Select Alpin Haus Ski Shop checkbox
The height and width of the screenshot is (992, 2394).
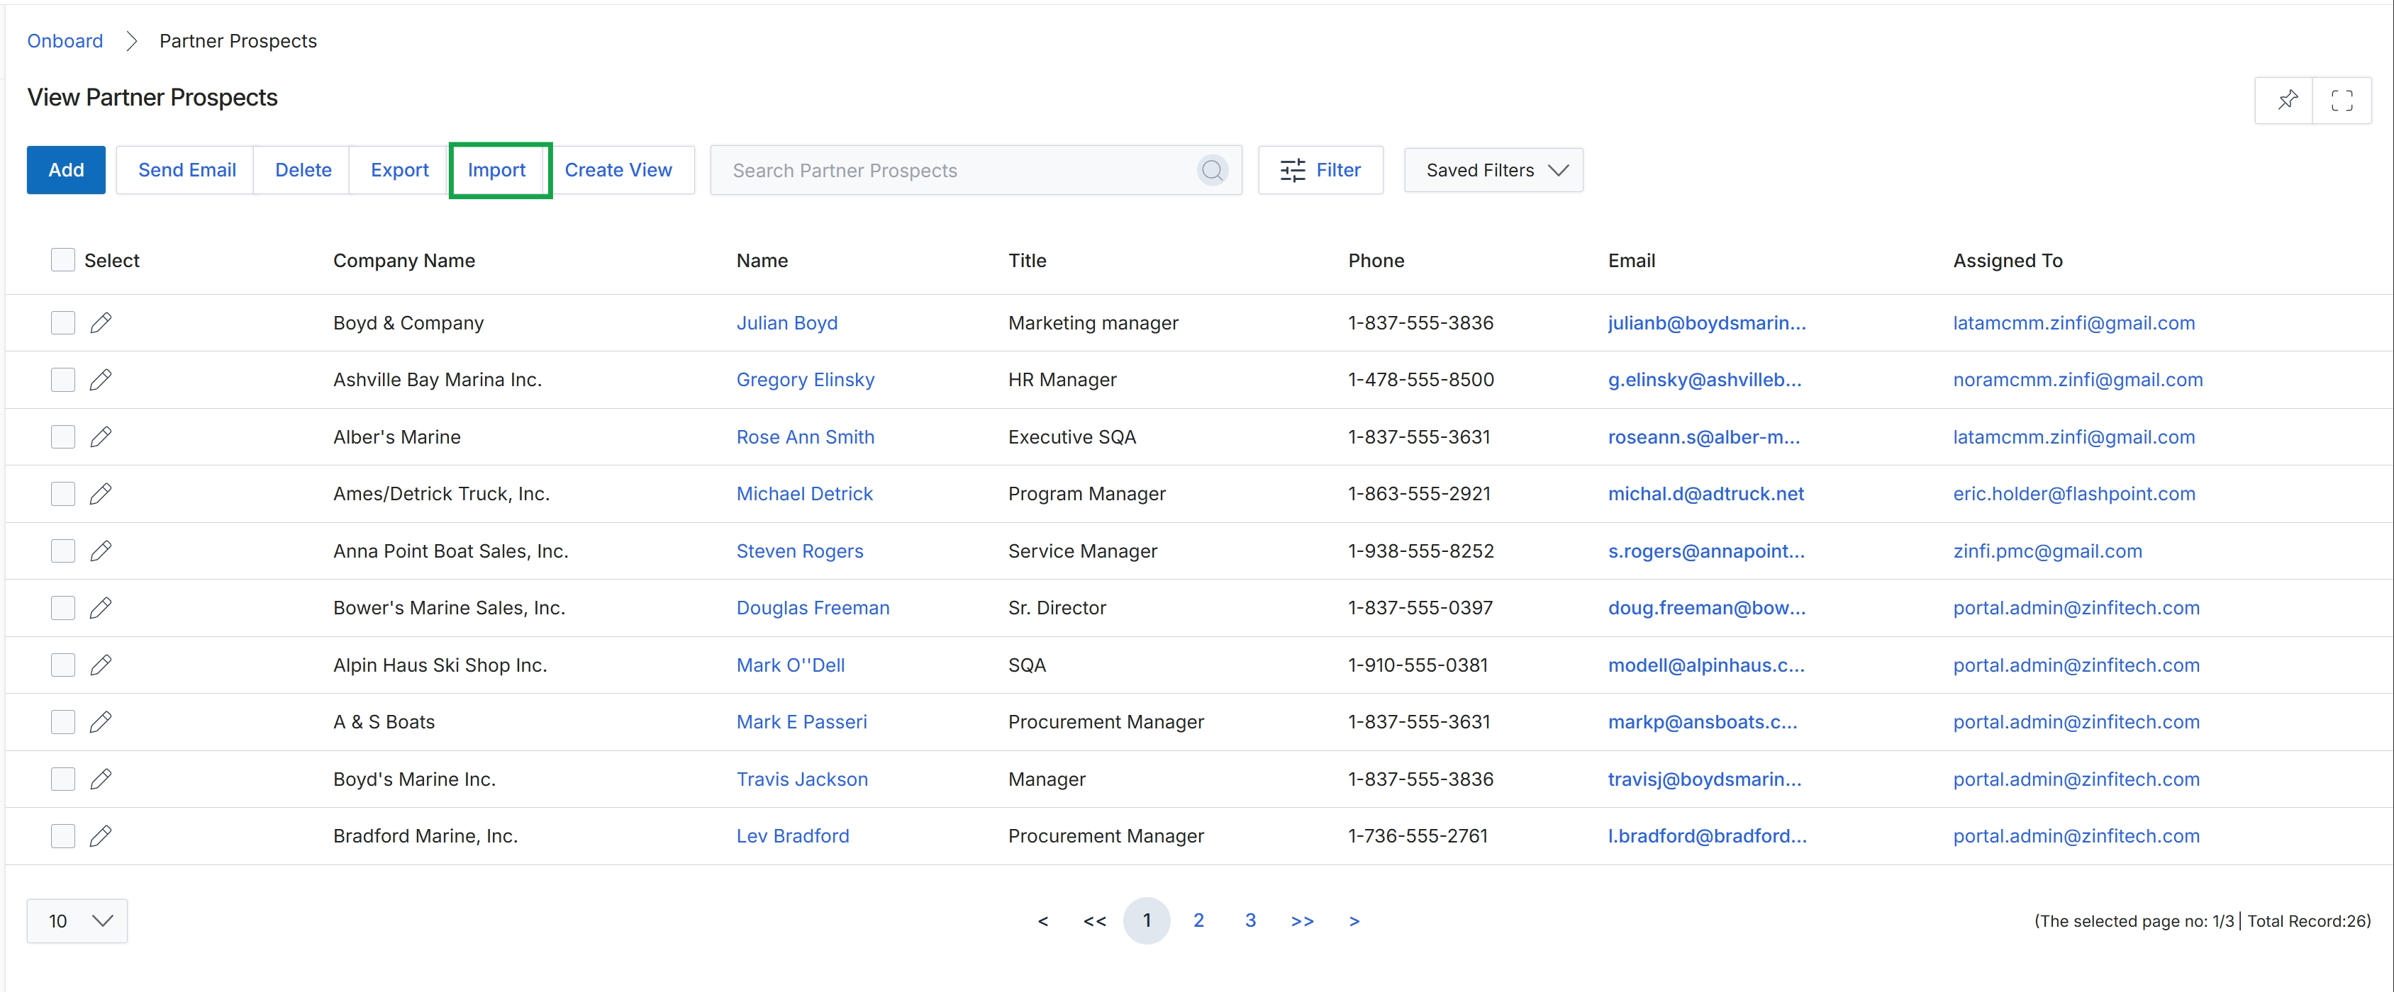62,665
